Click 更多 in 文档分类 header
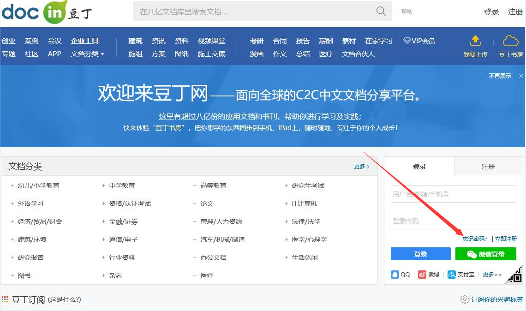Viewport: 526px width, 311px height. (x=362, y=167)
